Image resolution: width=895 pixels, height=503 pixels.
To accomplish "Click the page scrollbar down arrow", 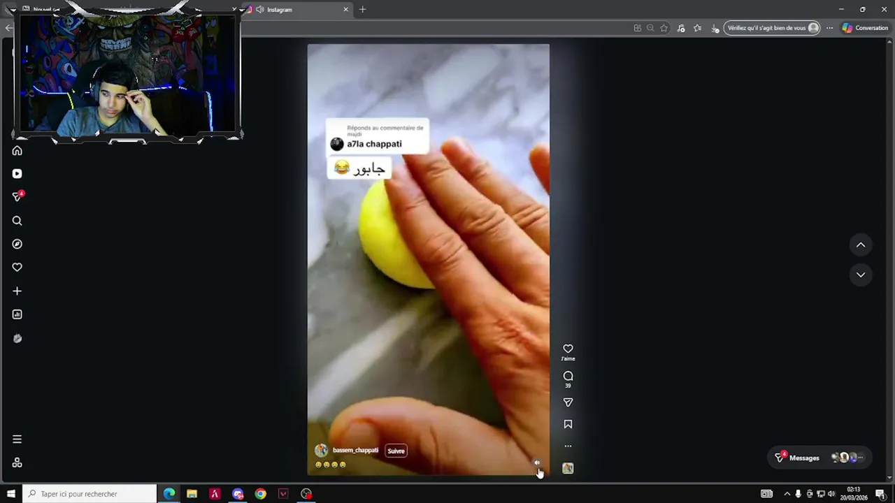I will point(891,479).
